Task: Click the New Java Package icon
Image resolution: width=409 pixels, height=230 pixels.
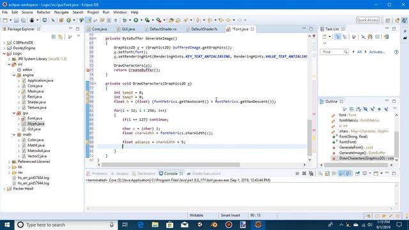Action: point(61,20)
